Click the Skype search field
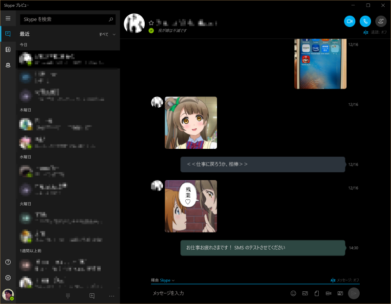Image resolution: width=391 pixels, height=304 pixels. (67, 19)
